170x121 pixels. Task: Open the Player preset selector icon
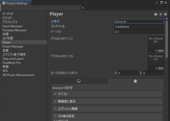[161, 14]
